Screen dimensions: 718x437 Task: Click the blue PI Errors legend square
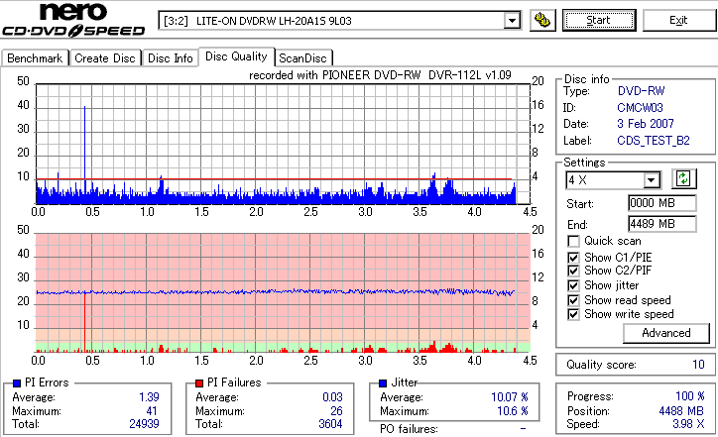[17, 383]
